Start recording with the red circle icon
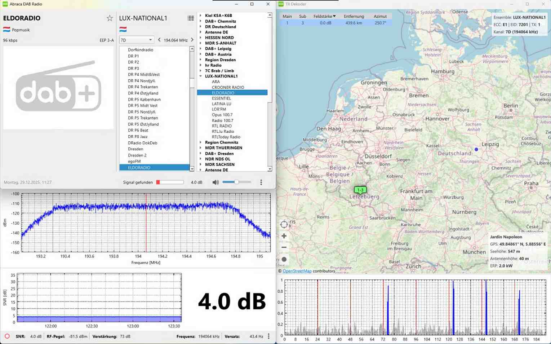 point(7,336)
